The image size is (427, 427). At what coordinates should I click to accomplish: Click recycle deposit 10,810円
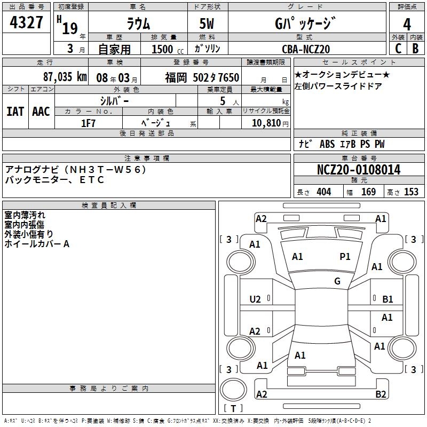pos(270,123)
